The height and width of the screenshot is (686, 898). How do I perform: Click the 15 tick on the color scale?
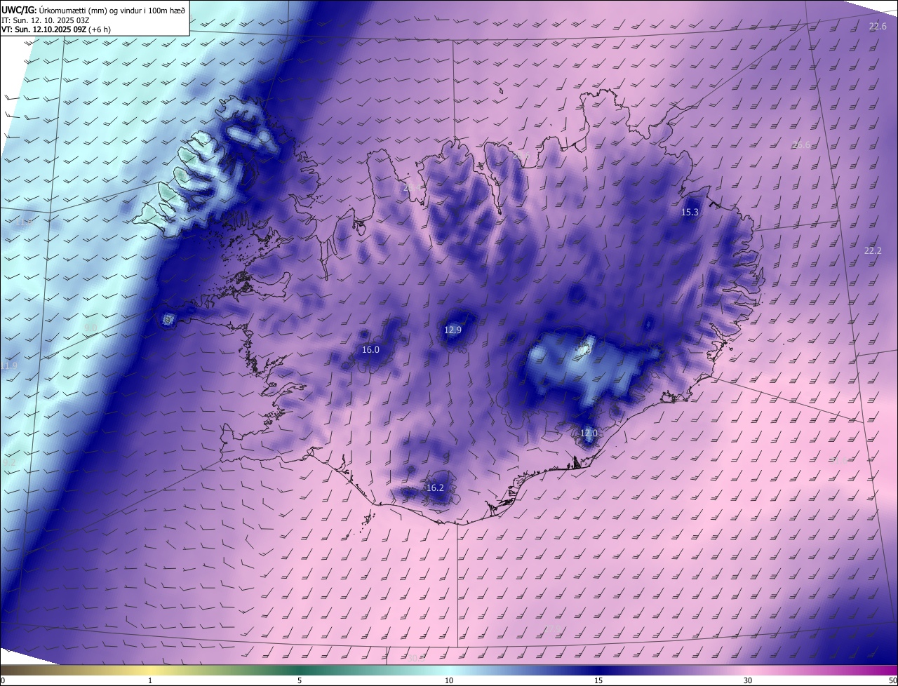tap(598, 680)
